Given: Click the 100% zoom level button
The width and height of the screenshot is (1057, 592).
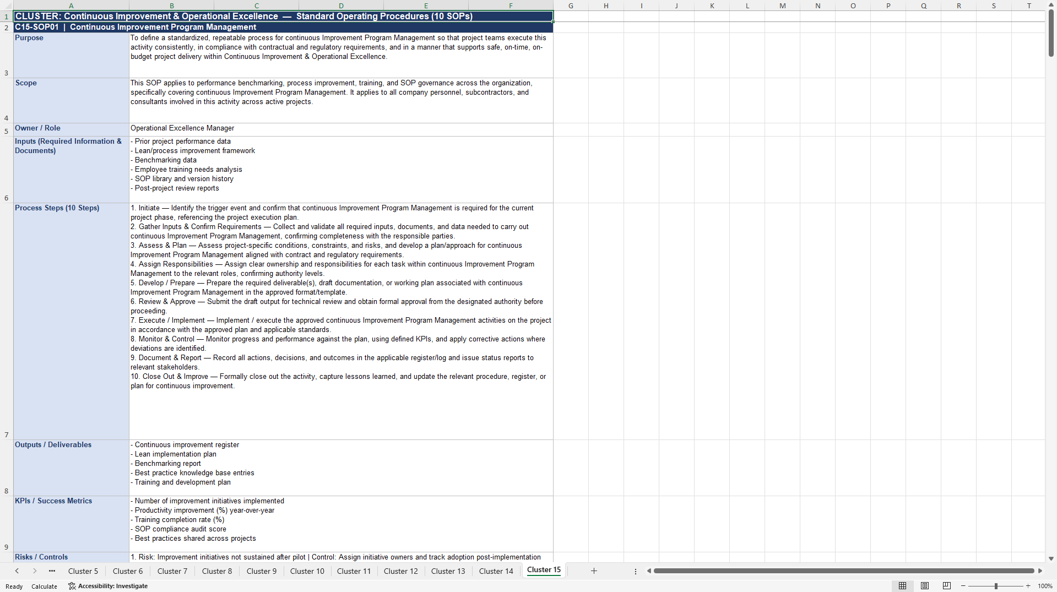Looking at the screenshot, I should pyautogui.click(x=1045, y=586).
